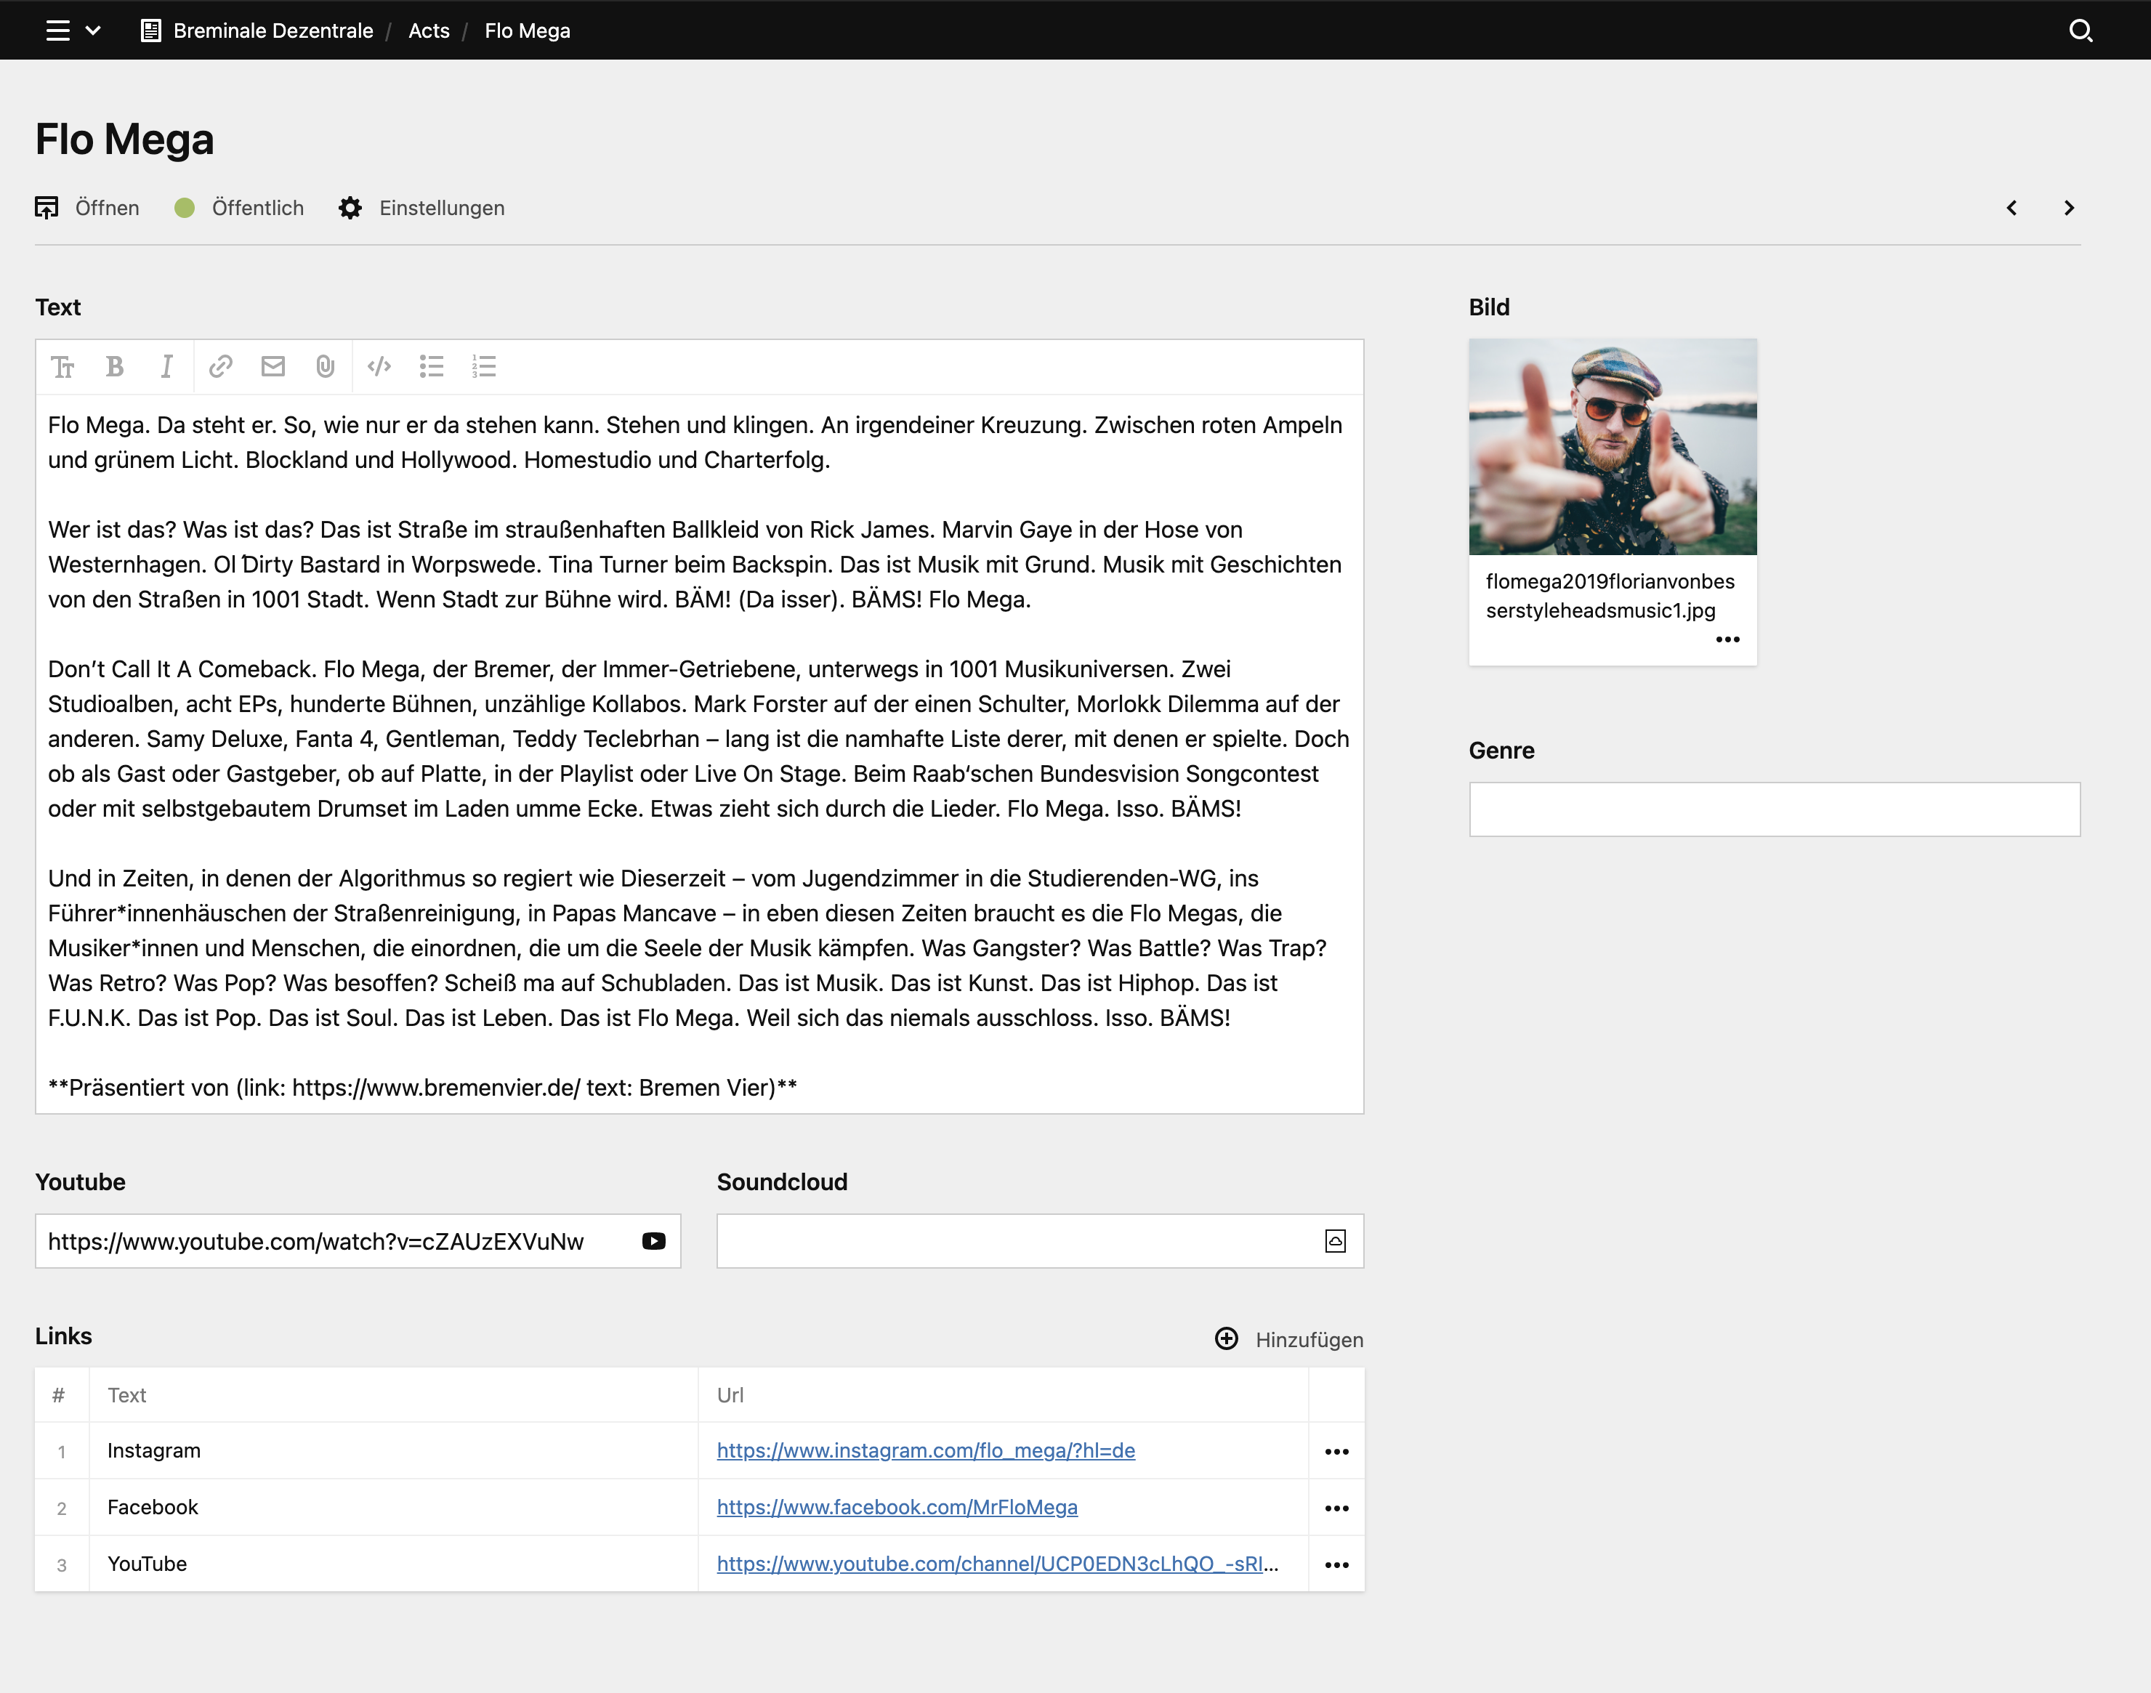Open the search magnifier icon
Image resolution: width=2151 pixels, height=1693 pixels.
[2081, 31]
